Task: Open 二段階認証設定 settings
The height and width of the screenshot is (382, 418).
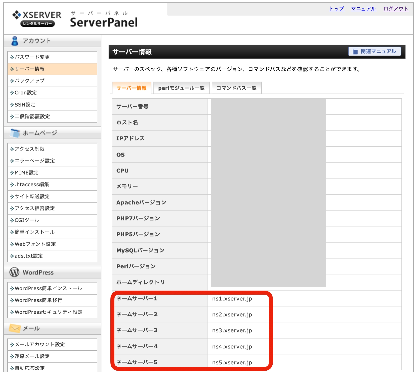Action: pyautogui.click(x=32, y=117)
